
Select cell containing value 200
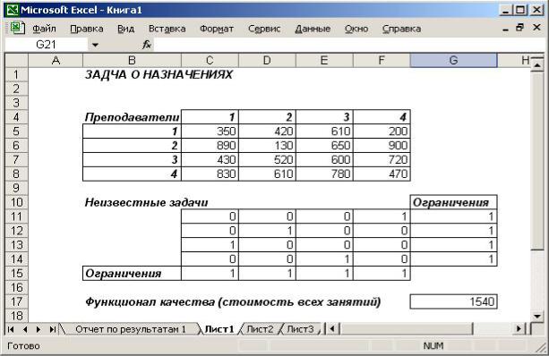(382, 131)
